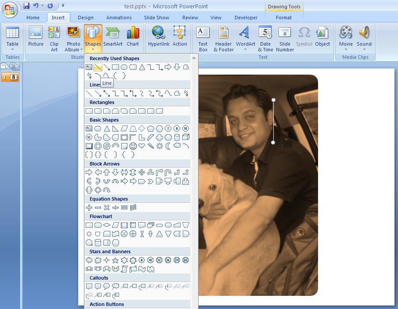Image resolution: width=398 pixels, height=309 pixels.
Task: Select the Lightning Bolt basic shape
Action: (x=151, y=146)
